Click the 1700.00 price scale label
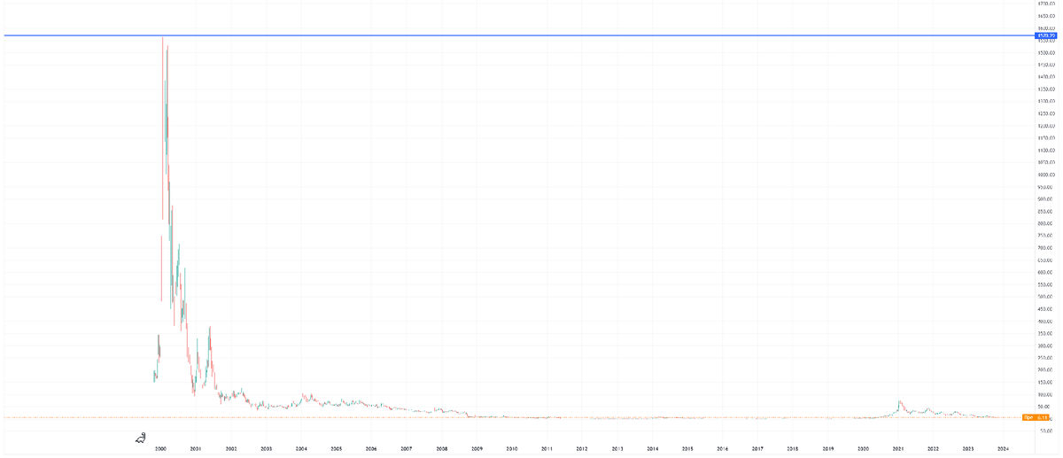This screenshot has height=458, width=1063. coord(1044,4)
